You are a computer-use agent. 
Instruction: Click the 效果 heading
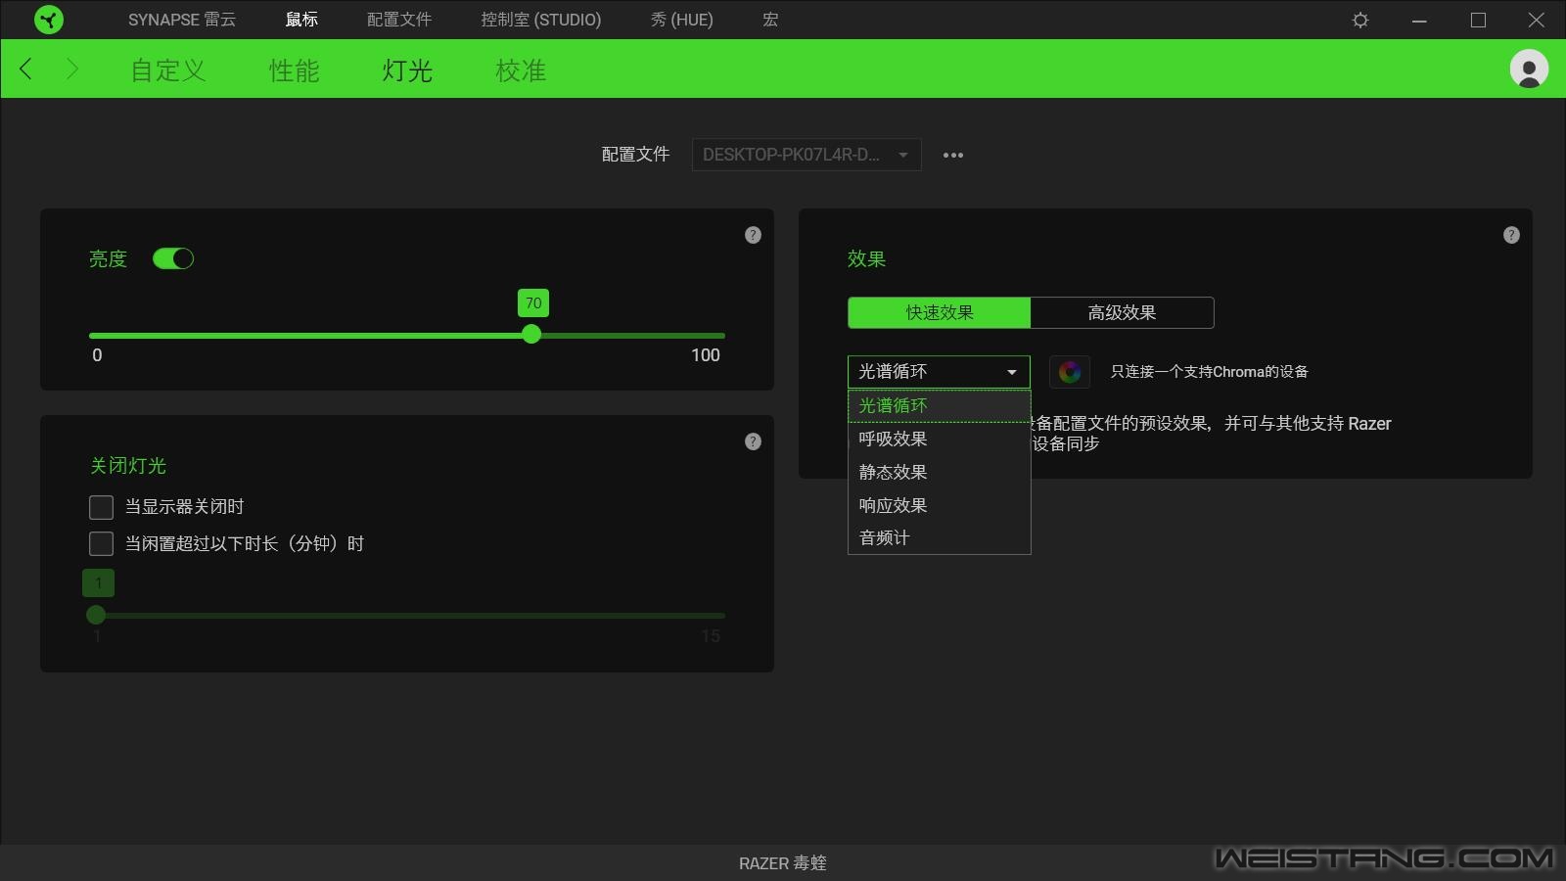pyautogui.click(x=866, y=258)
